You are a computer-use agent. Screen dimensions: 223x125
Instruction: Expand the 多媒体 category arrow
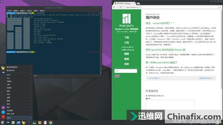click(x=31, y=81)
